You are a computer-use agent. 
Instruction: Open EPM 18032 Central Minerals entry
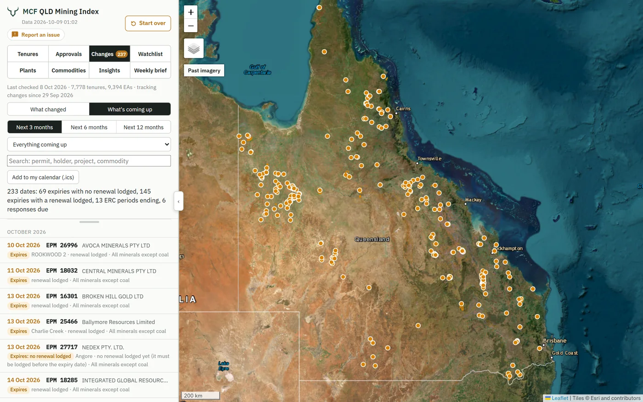point(89,275)
